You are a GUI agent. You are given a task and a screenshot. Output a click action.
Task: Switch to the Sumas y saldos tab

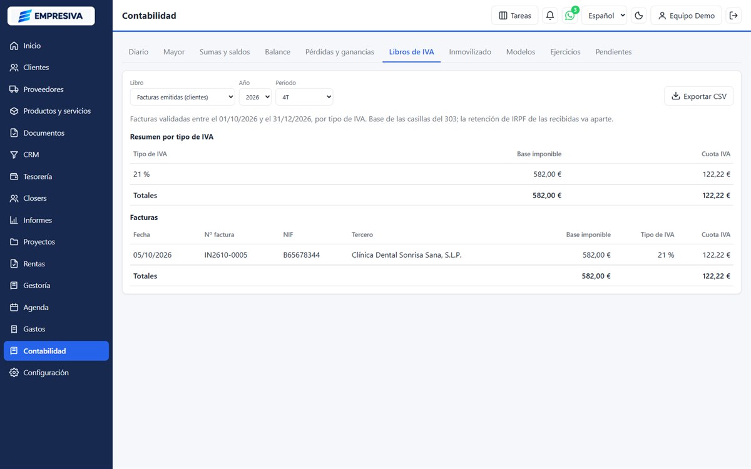click(225, 52)
